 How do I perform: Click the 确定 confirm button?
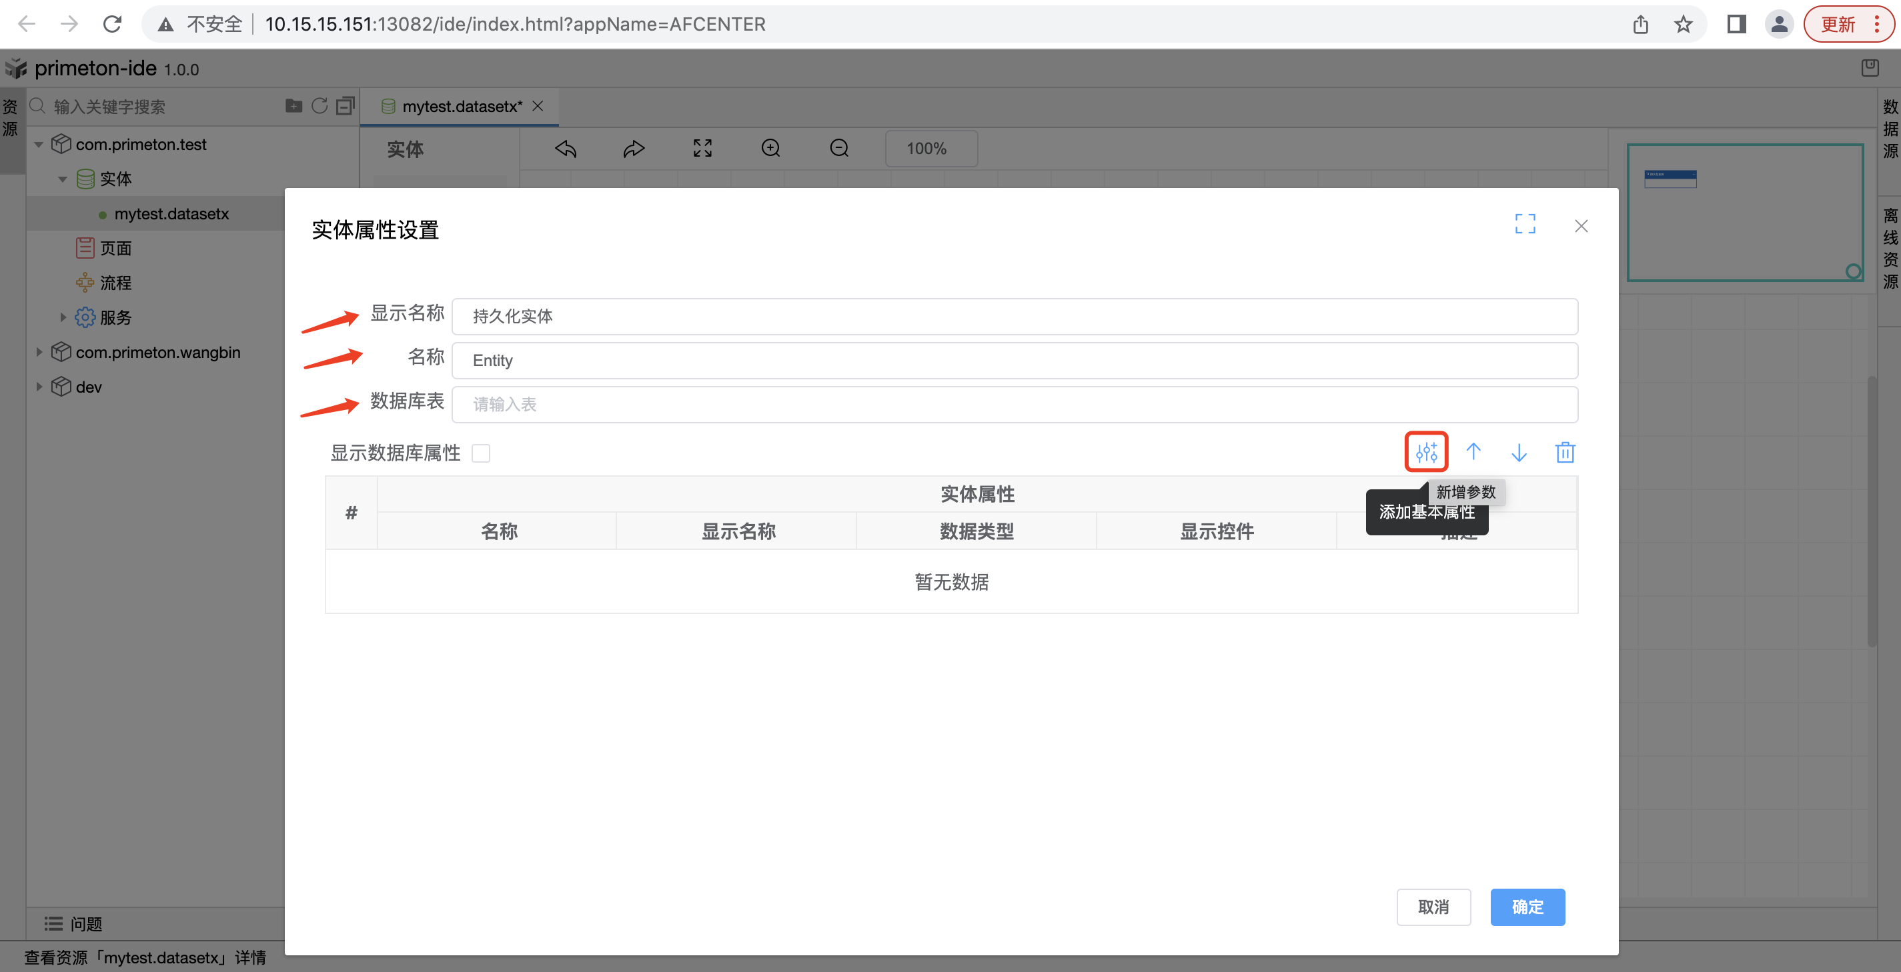click(1527, 907)
